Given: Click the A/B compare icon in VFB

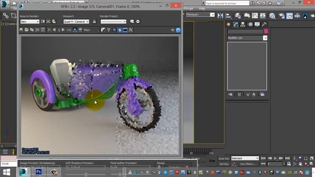Looking at the screenshot, I should (x=69, y=30).
